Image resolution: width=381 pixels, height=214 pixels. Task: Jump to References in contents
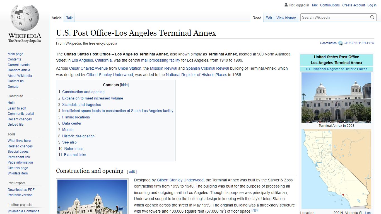(x=74, y=149)
